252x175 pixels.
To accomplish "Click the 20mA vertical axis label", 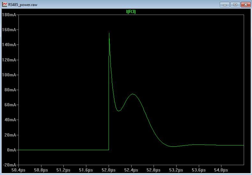I will tap(10, 135).
